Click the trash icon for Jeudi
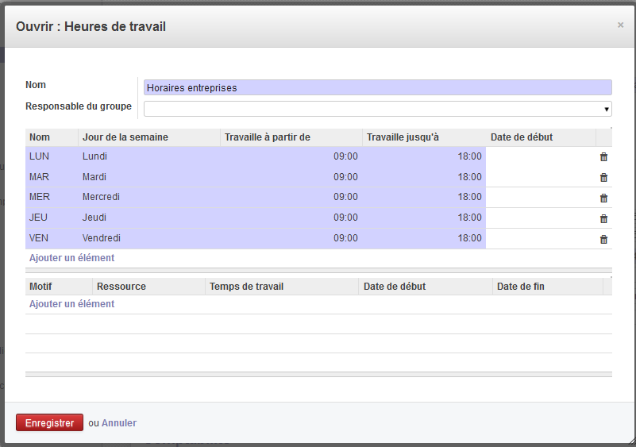The height and width of the screenshot is (447, 636). point(603,218)
